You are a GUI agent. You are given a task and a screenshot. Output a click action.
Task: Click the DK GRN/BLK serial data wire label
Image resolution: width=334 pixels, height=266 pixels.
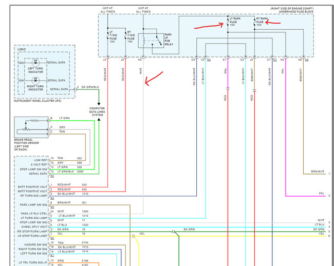click(90, 87)
